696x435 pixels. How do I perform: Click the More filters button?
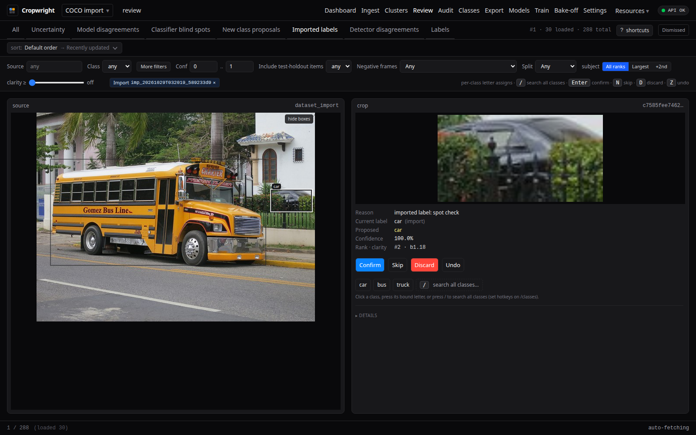click(154, 67)
